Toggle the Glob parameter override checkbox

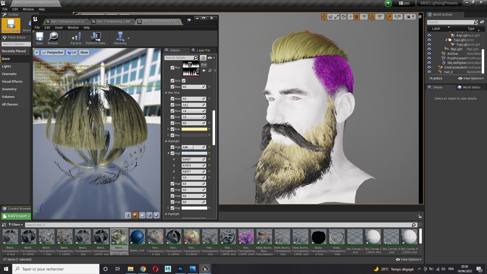click(172, 105)
